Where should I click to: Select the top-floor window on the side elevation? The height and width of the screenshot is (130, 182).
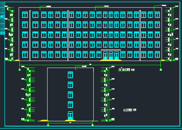point(70,75)
